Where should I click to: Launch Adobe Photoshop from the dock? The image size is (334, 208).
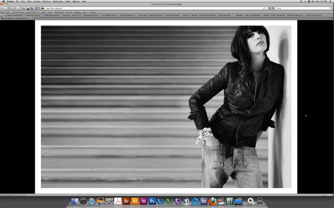coord(152,201)
